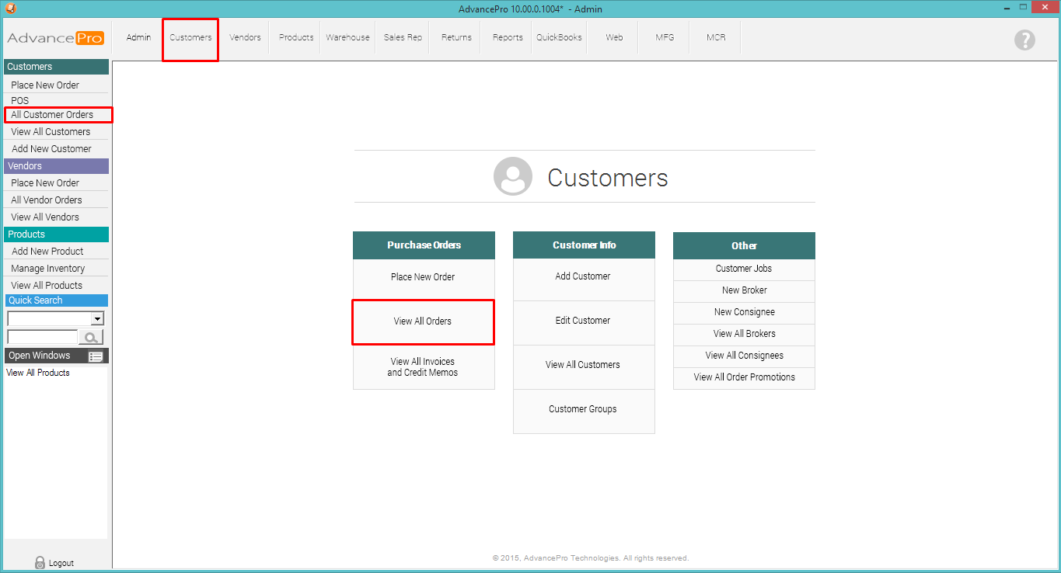Open the help question mark icon

(x=1024, y=40)
